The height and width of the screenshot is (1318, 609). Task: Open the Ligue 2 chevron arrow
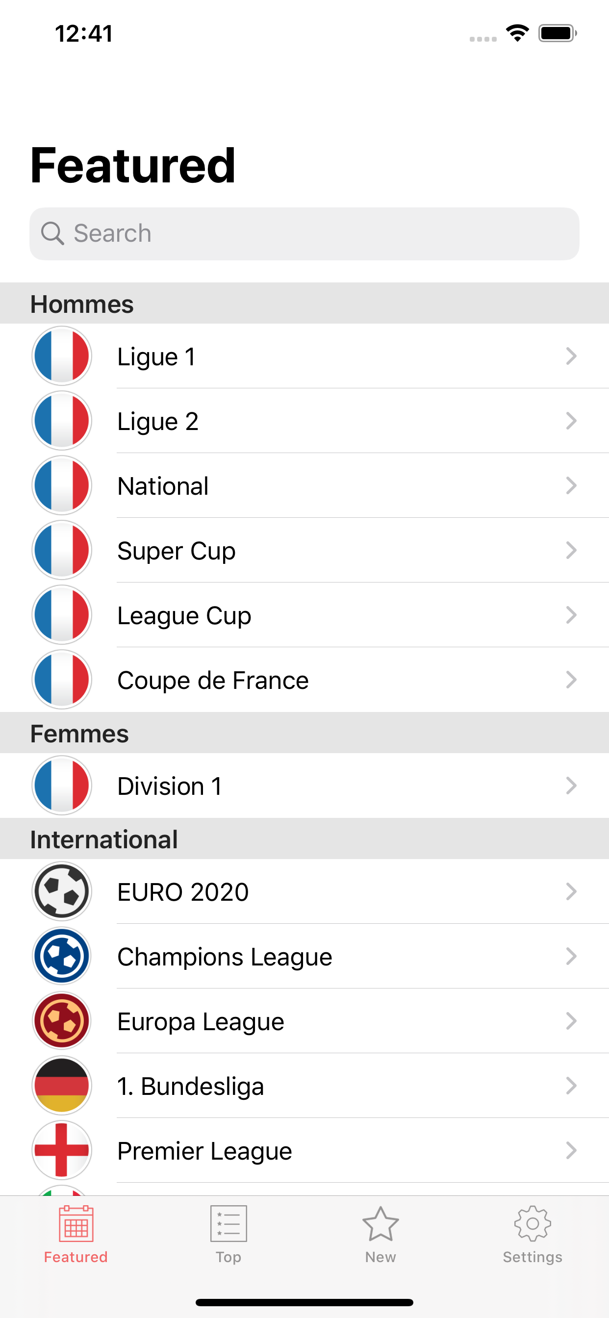tap(571, 421)
